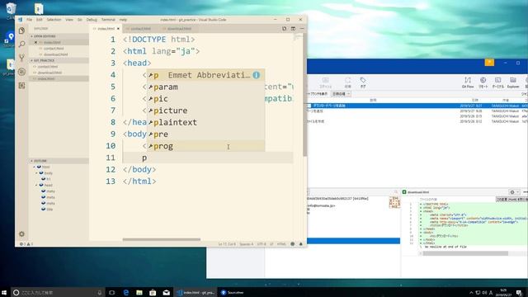The height and width of the screenshot is (297, 528).
Task: Collapse the body node in the Outline
Action: click(x=36, y=173)
